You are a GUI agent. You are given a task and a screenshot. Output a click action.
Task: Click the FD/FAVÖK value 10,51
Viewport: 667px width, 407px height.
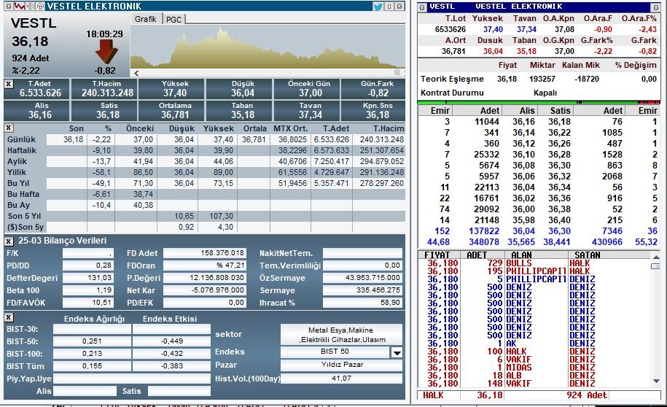[x=88, y=303]
